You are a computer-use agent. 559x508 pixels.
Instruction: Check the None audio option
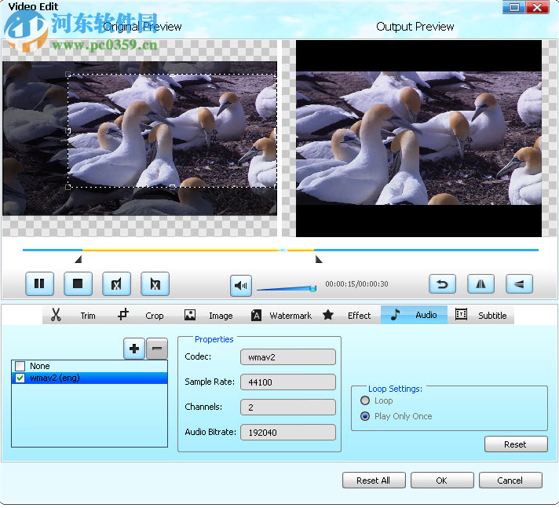pos(20,366)
